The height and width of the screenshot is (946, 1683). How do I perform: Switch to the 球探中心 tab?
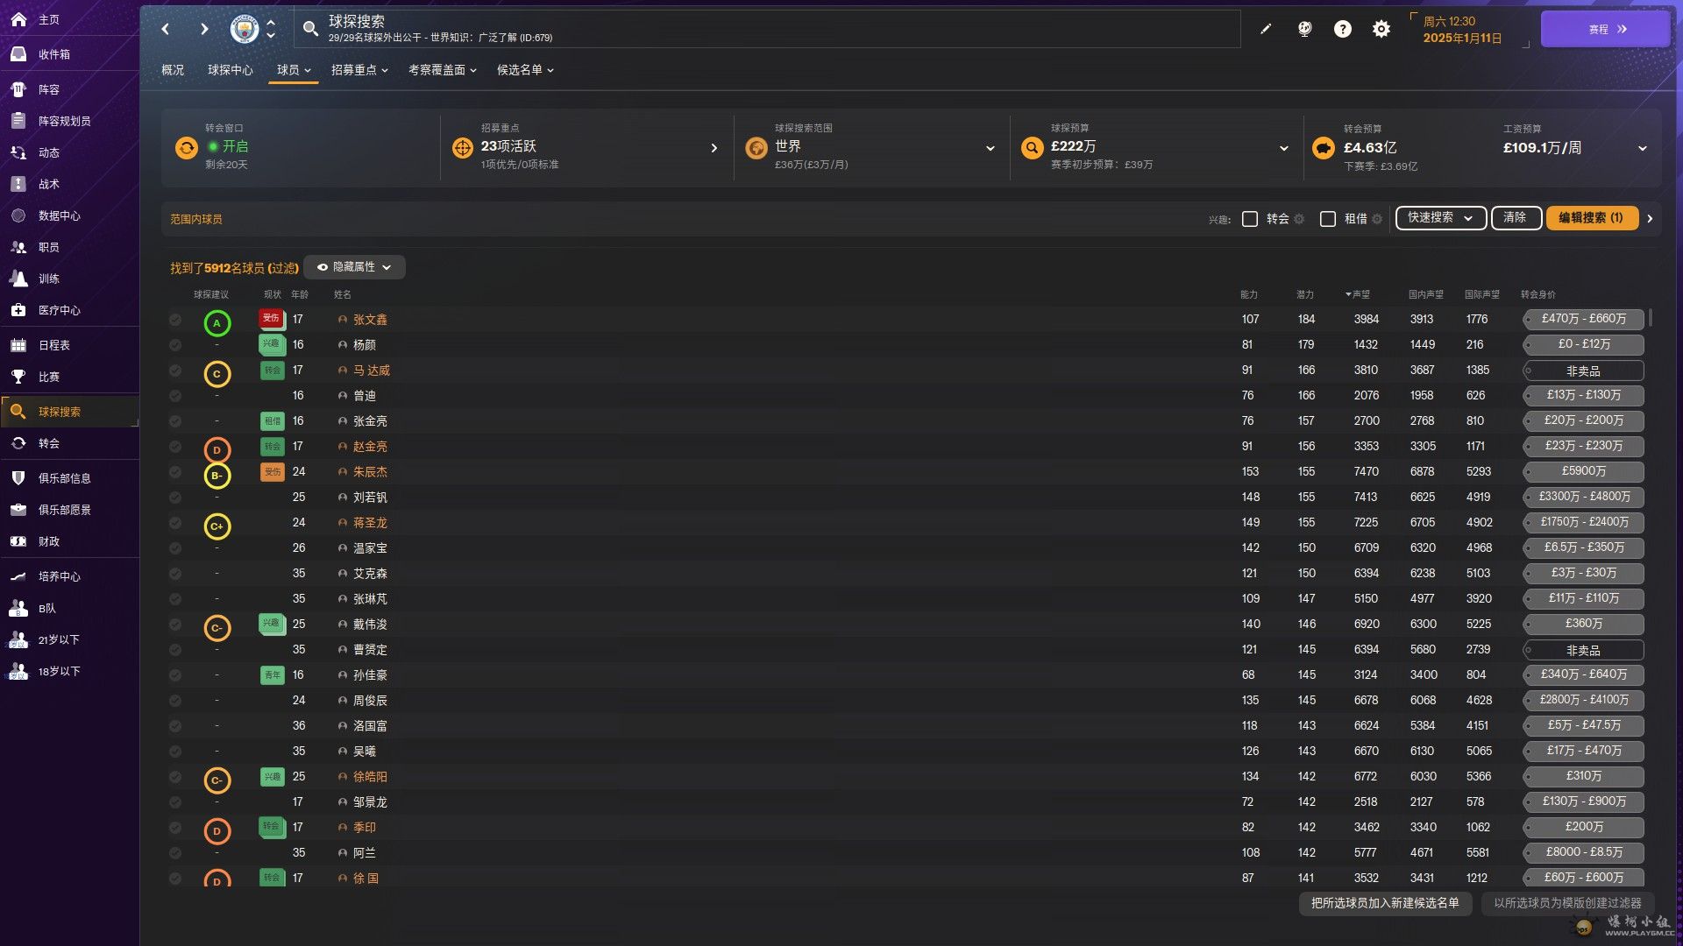(x=230, y=70)
